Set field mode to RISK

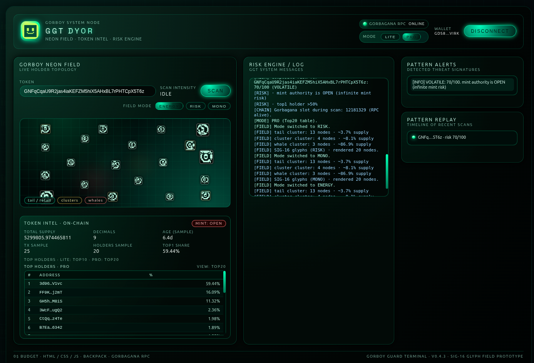(195, 106)
